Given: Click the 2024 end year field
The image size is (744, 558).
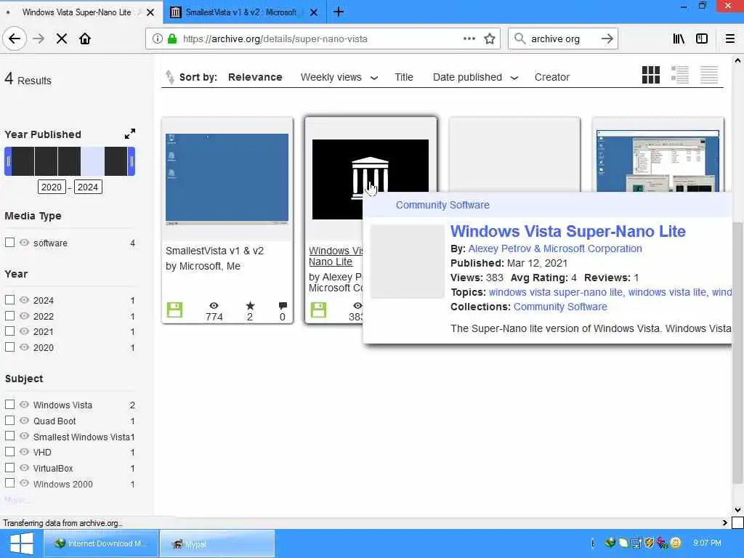Looking at the screenshot, I should 88,187.
